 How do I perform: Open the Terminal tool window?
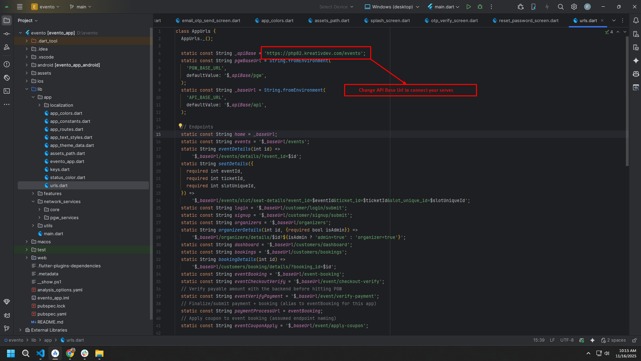(7, 91)
